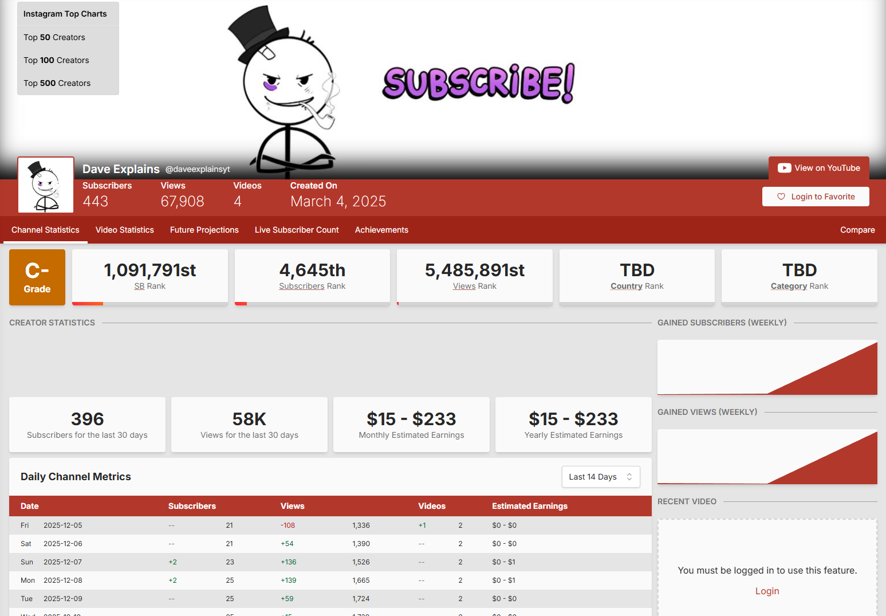
Task: Open the Achievements tab
Action: pyautogui.click(x=381, y=230)
